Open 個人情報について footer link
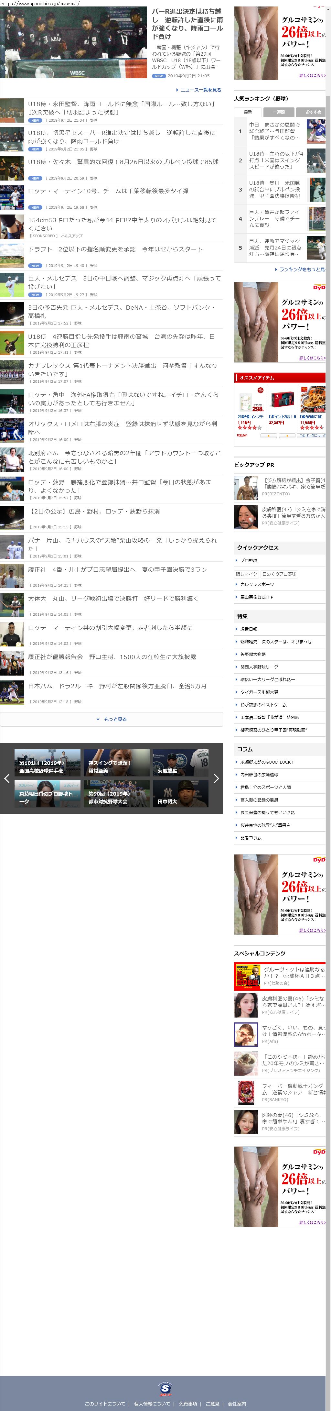The width and height of the screenshot is (331, 1411). pos(152,1404)
